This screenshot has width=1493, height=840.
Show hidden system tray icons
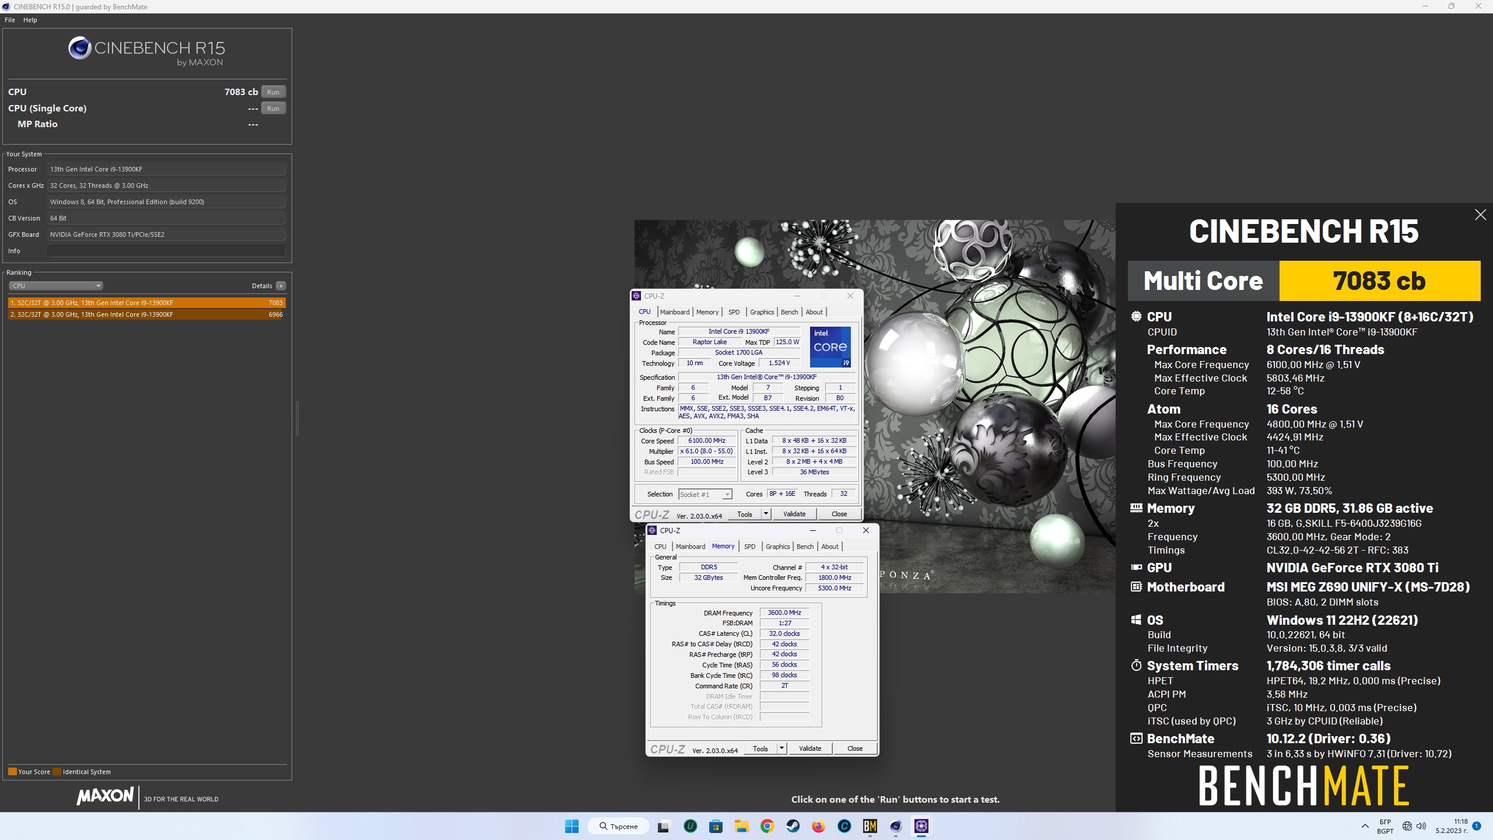tap(1365, 826)
